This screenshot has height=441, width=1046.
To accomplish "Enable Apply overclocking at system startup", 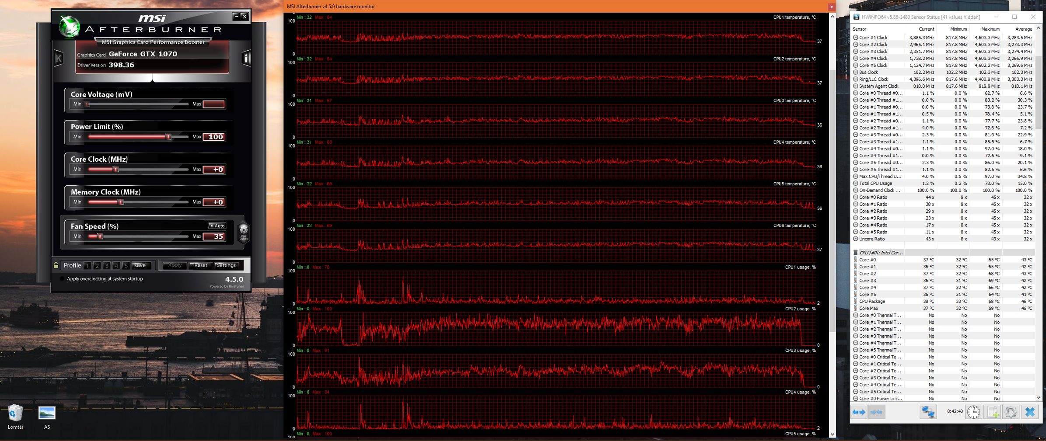I will [x=62, y=279].
